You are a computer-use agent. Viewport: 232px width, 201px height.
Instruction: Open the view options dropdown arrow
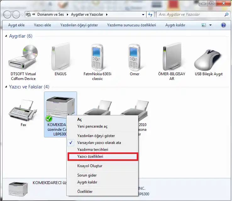(x=210, y=25)
